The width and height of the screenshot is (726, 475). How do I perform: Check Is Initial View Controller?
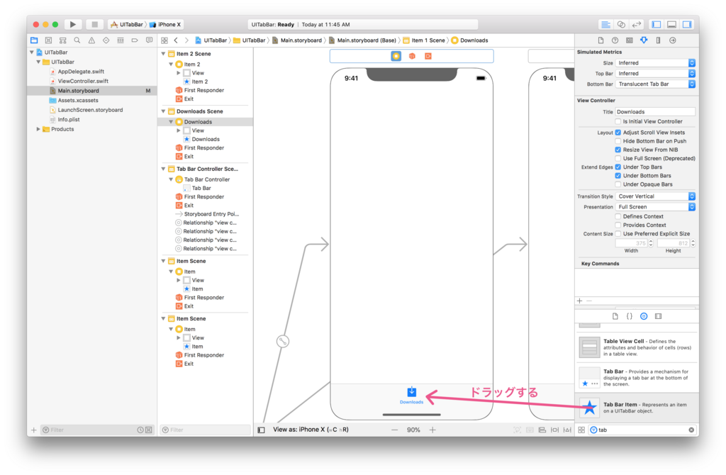[618, 121]
